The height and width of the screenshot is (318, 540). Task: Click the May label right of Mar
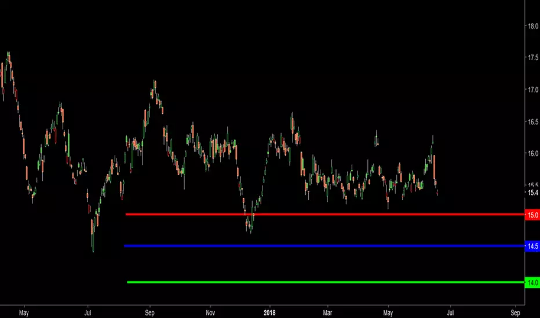(x=388, y=313)
